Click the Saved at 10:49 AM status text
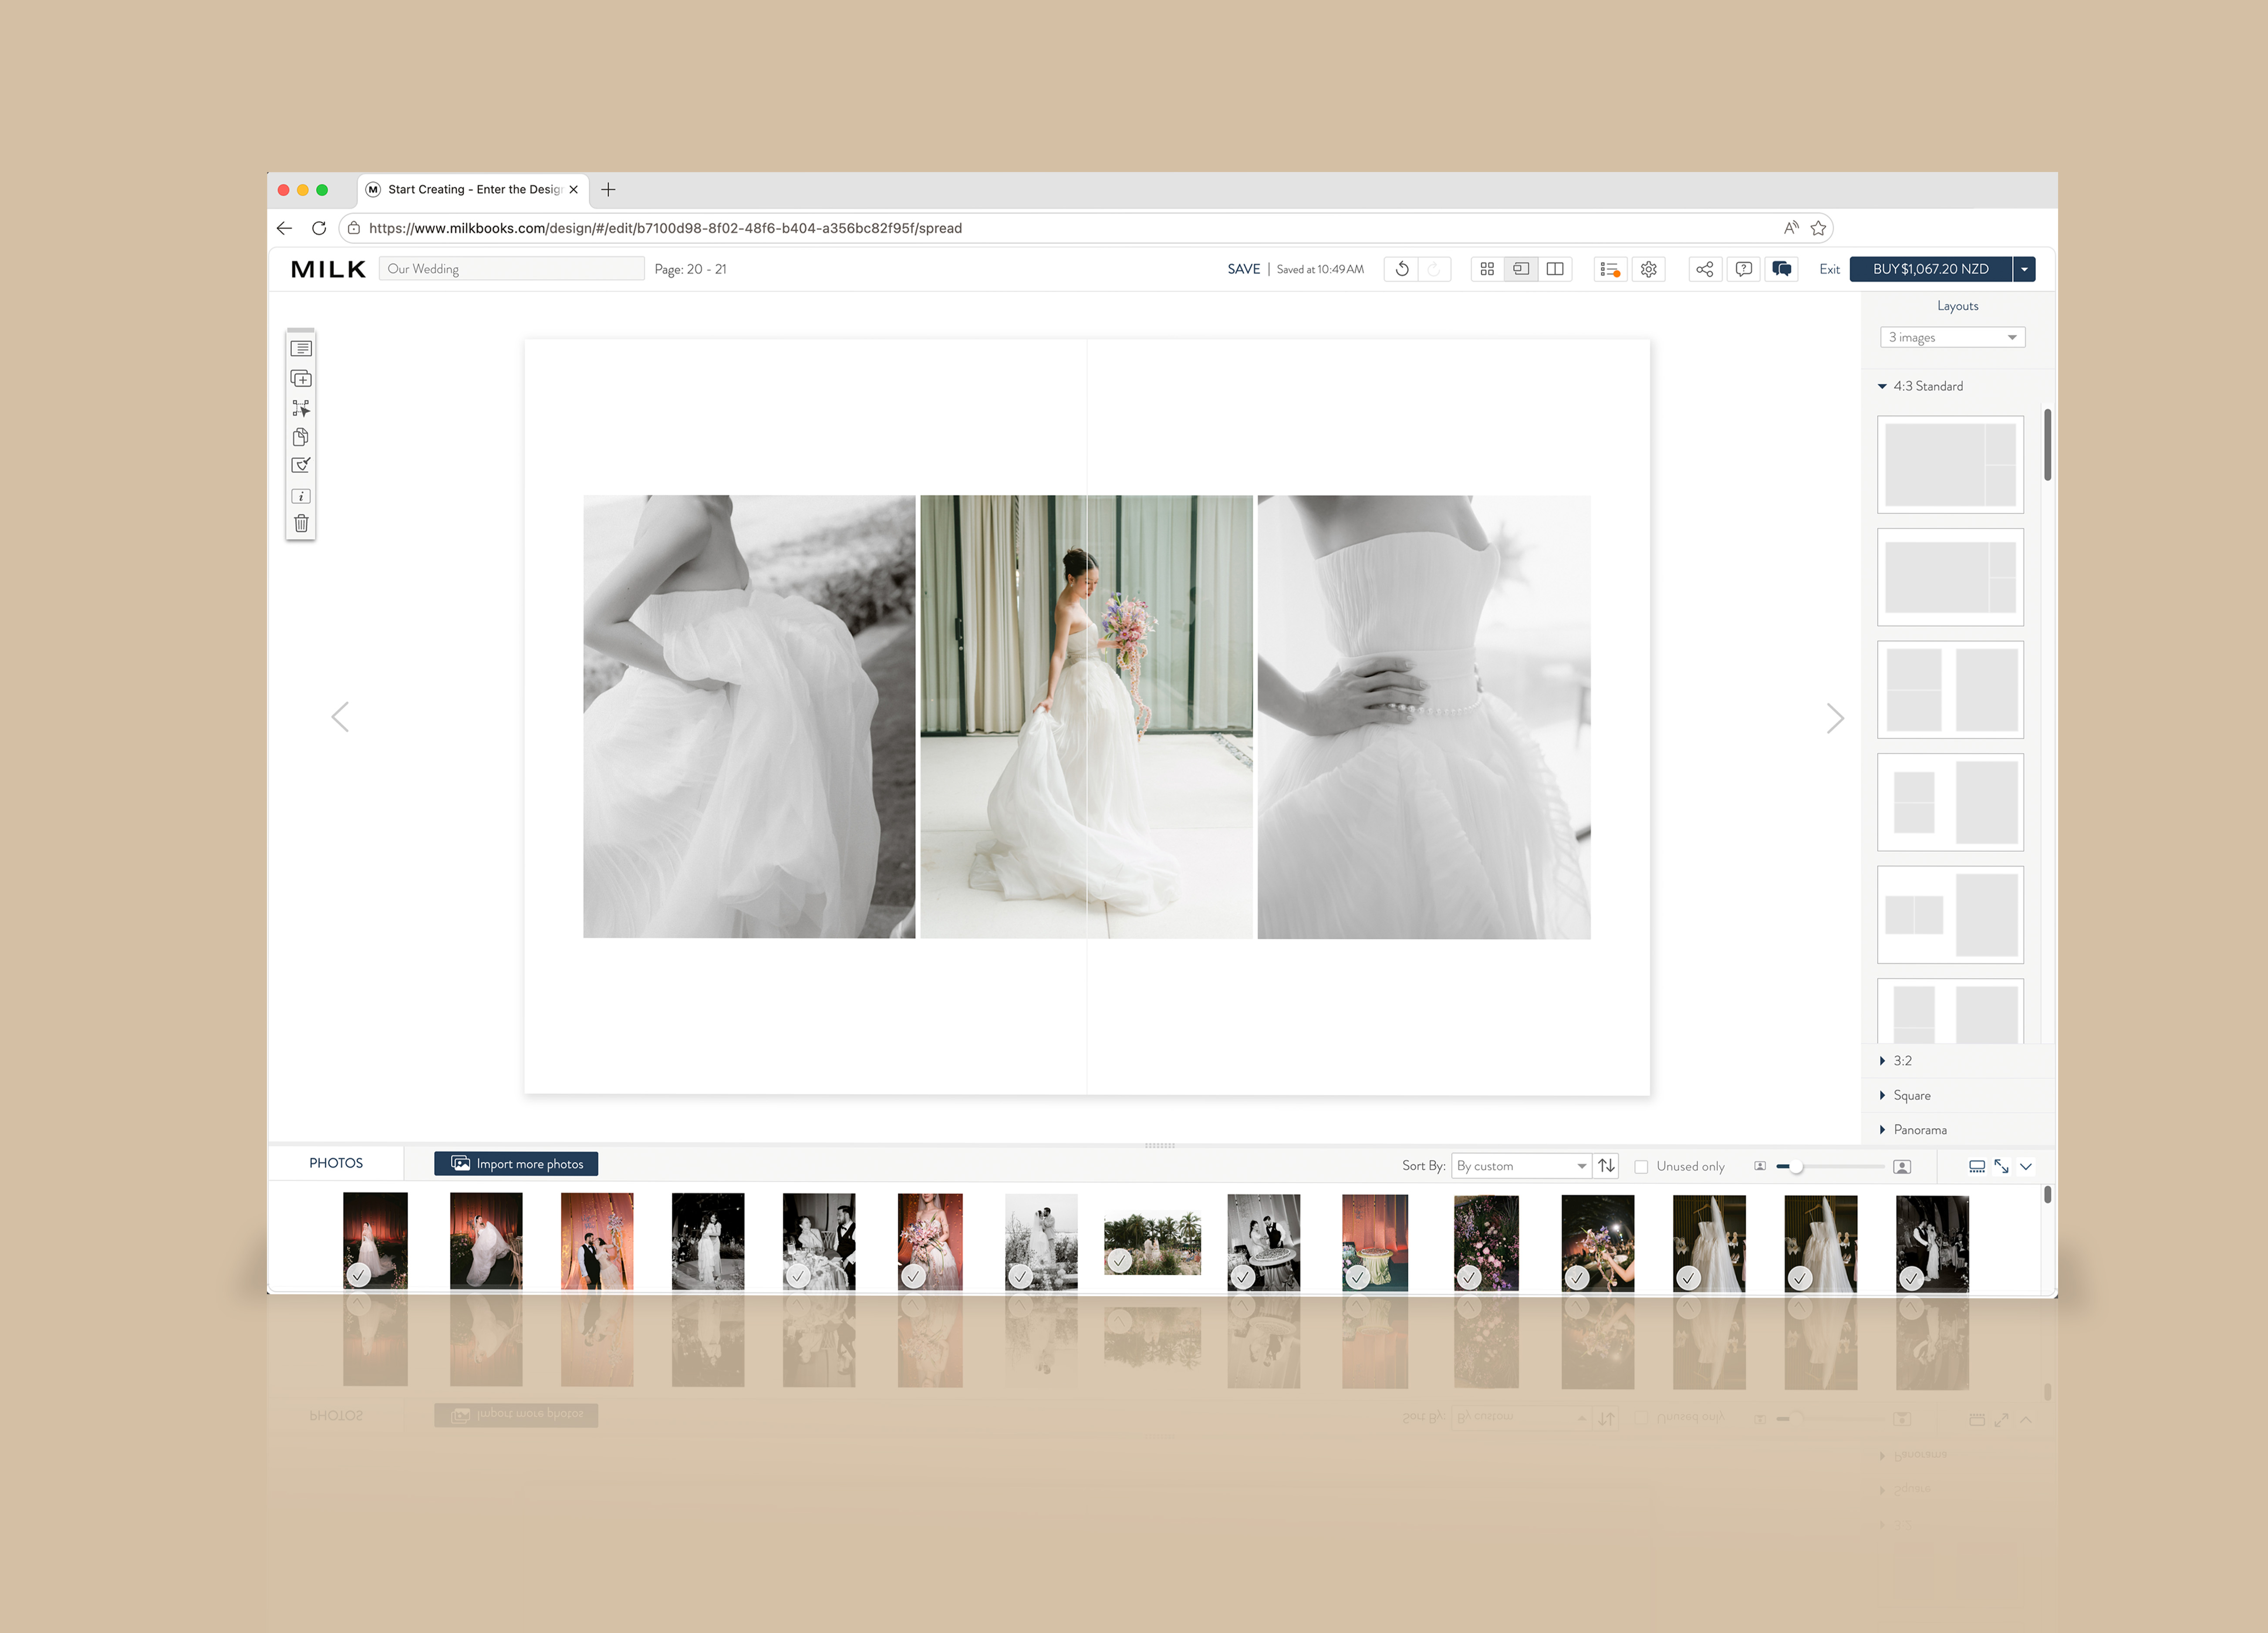The height and width of the screenshot is (1633, 2268). (1320, 269)
